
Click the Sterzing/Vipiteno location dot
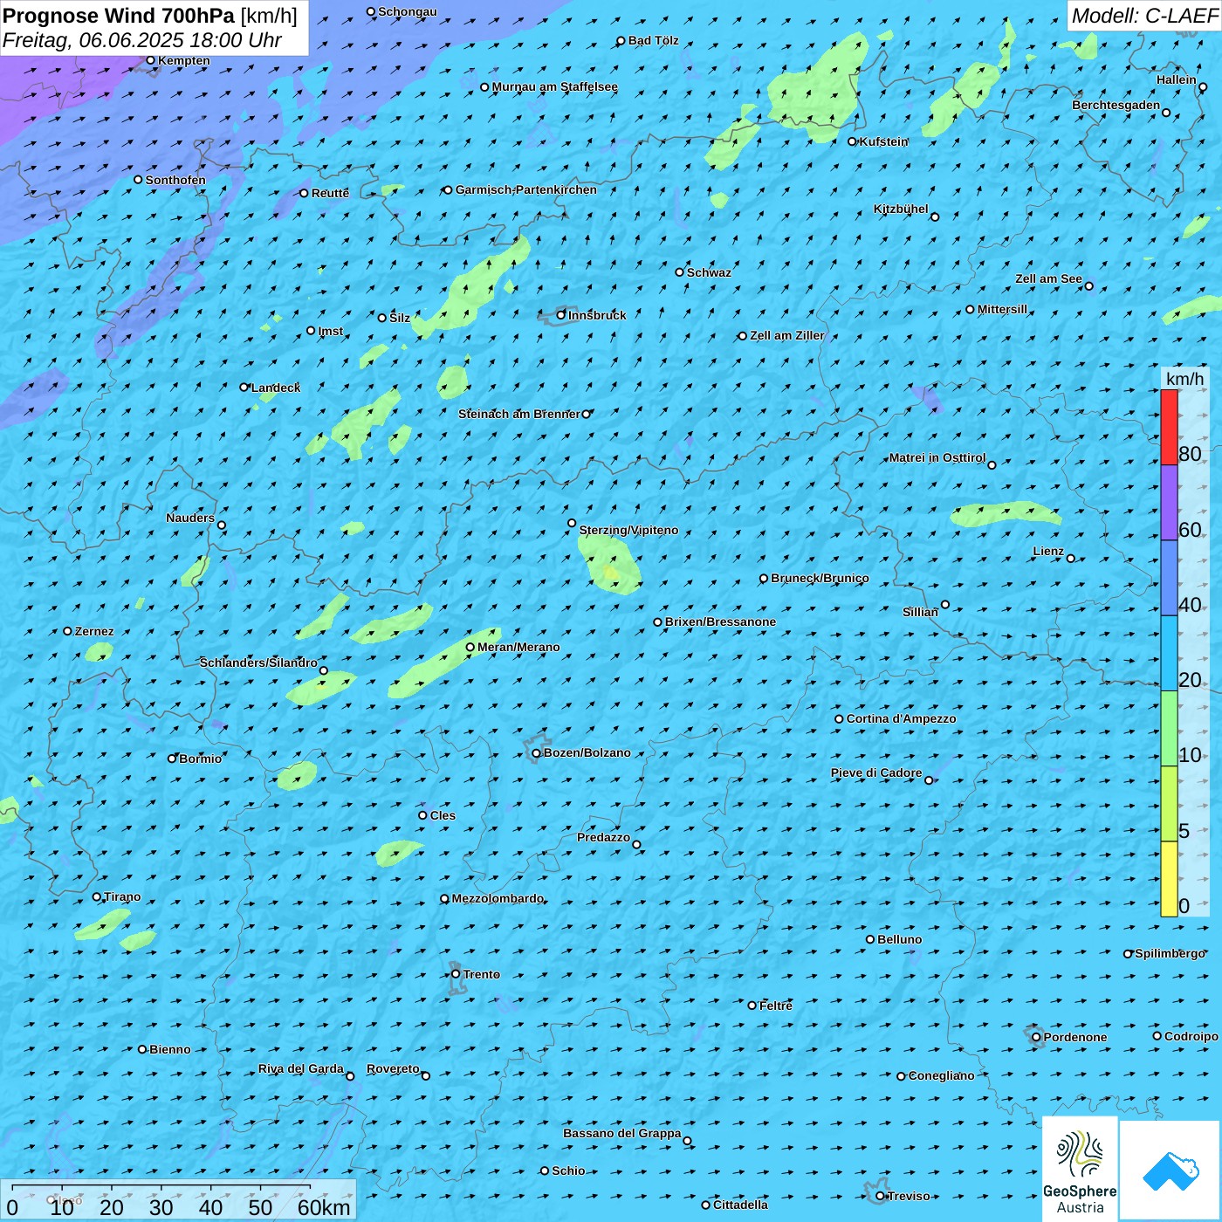pyautogui.click(x=572, y=523)
